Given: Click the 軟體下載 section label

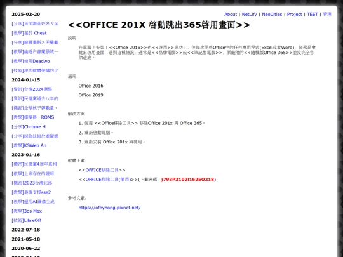Looking at the screenshot, I should [77, 161].
